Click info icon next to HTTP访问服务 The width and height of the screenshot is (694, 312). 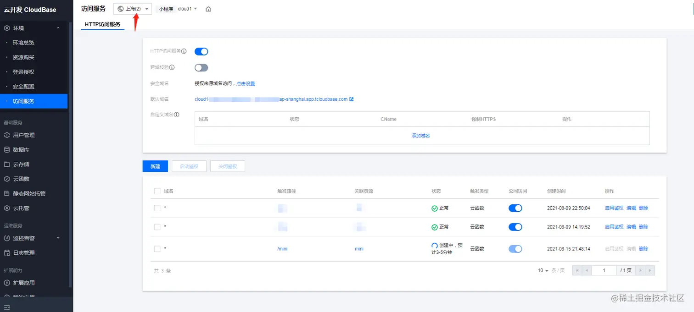(184, 51)
